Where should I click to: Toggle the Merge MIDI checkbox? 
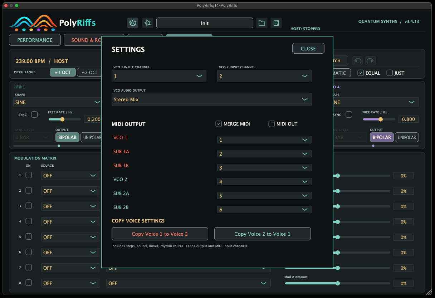pyautogui.click(x=219, y=124)
